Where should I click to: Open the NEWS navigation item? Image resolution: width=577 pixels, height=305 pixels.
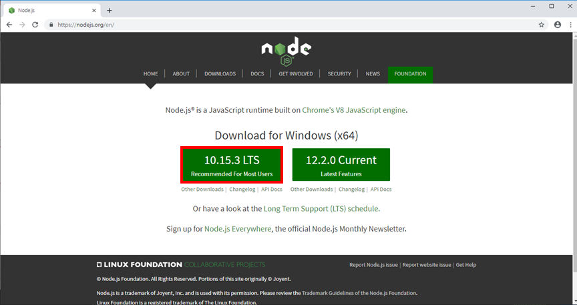pyautogui.click(x=373, y=73)
